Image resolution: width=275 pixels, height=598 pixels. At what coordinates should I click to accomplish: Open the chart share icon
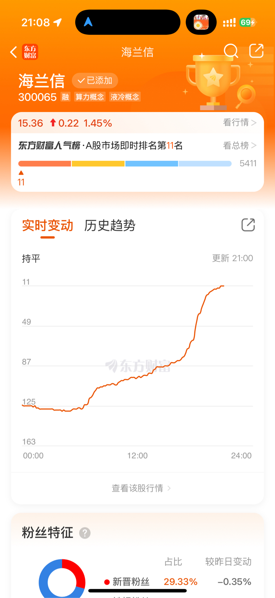point(248,225)
